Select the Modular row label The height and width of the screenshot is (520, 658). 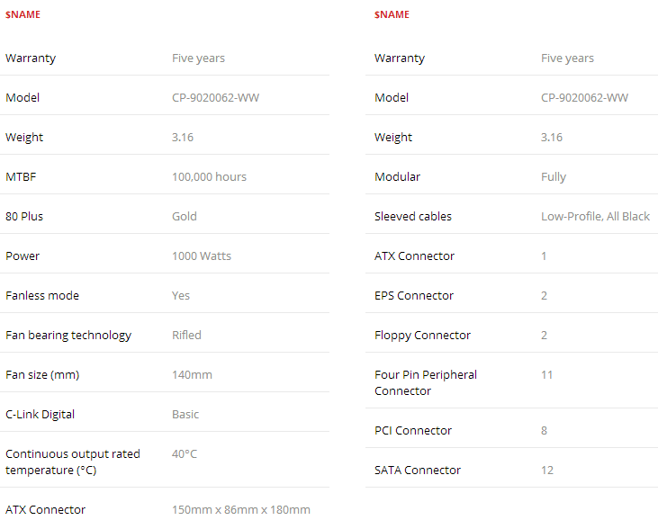397,177
